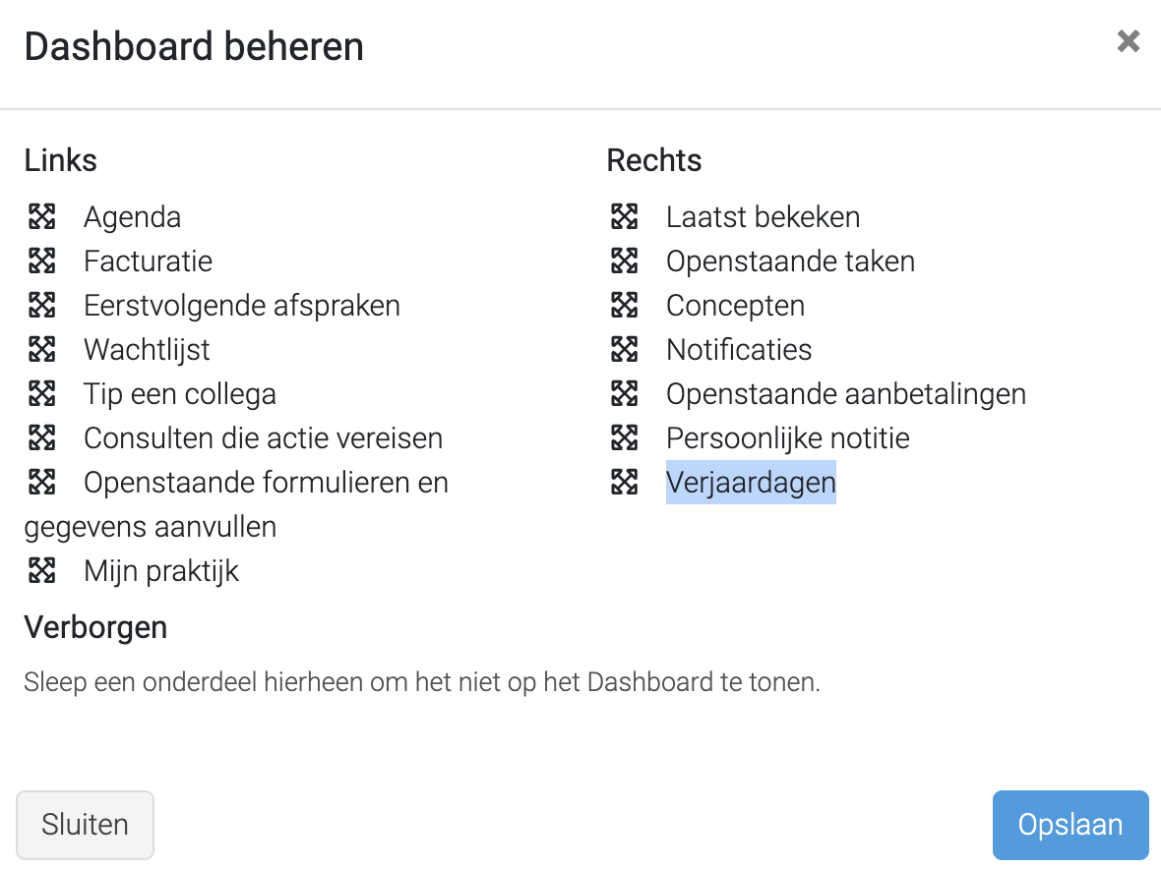Click the move handle icon beside Agenda

tap(41, 216)
